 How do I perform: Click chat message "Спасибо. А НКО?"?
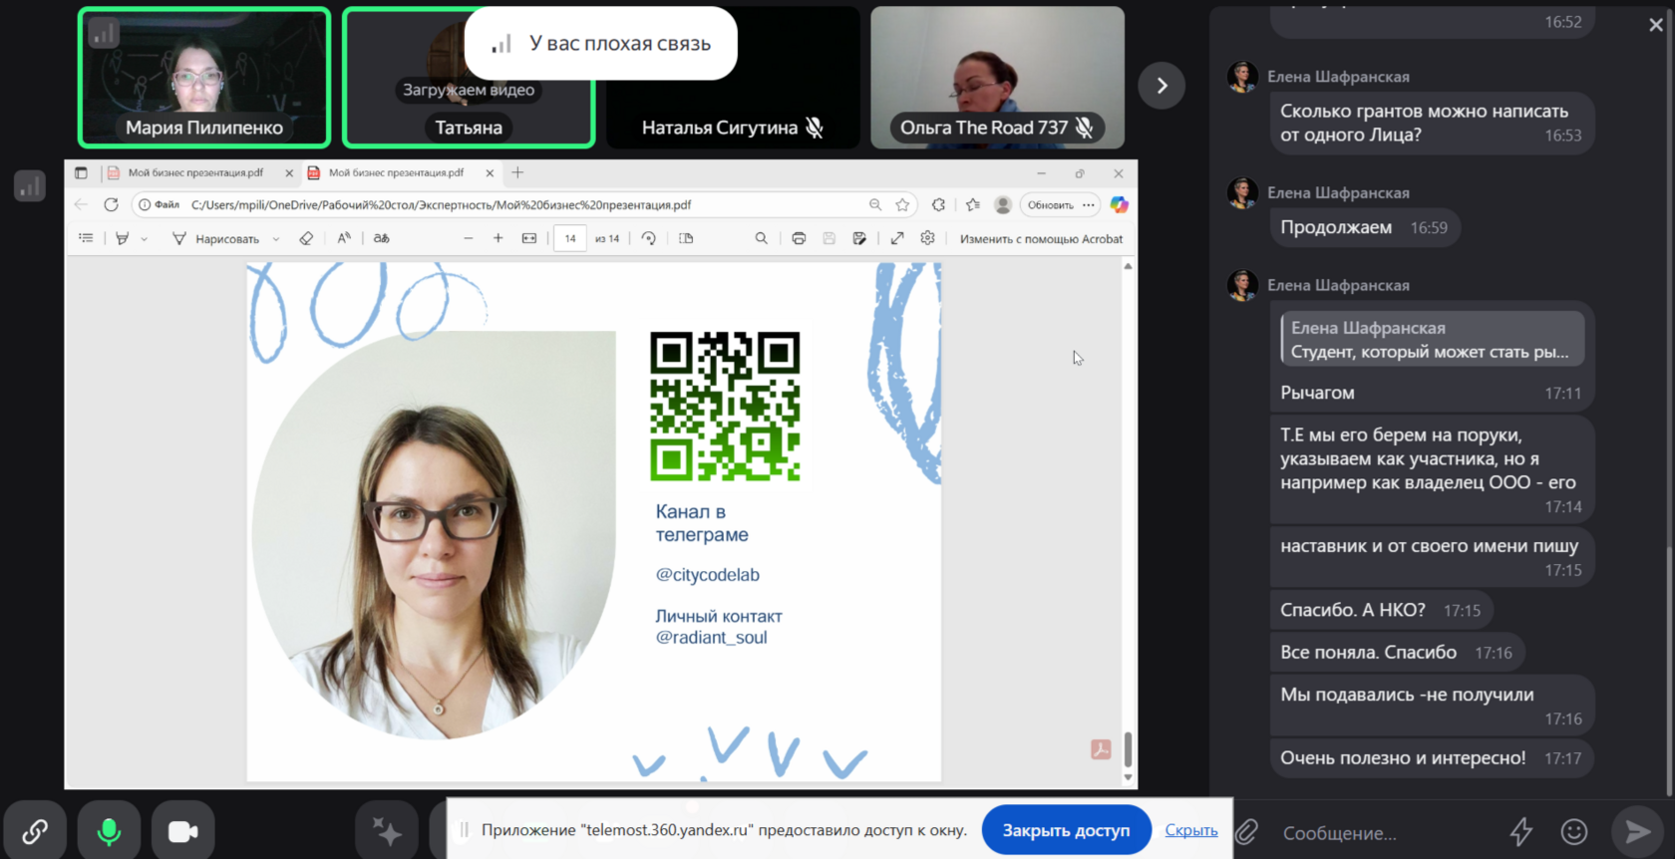pos(1381,610)
